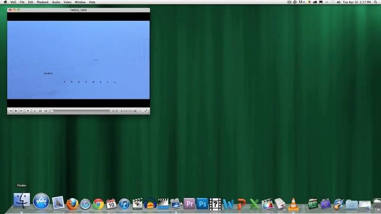Launch Google Chrome from the Dock
Viewport: 381px width, 214px height.
tap(98, 204)
